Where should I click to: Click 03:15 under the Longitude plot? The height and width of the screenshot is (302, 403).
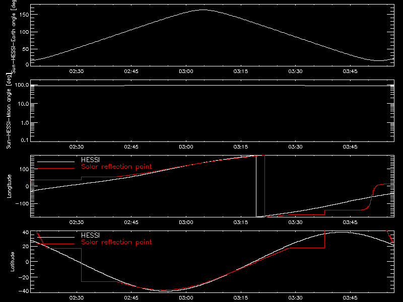click(241, 222)
